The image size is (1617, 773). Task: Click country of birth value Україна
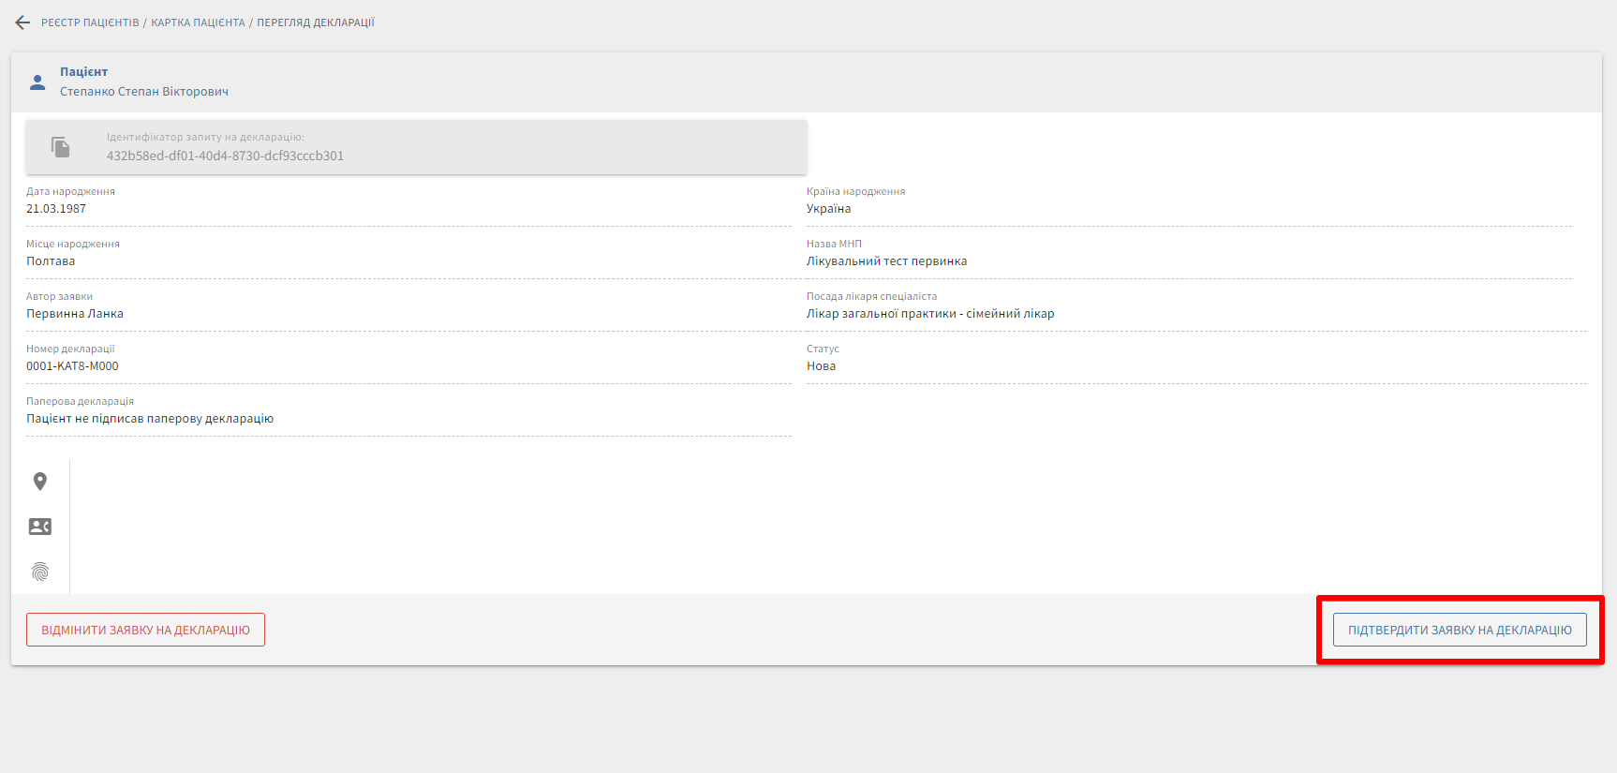828,209
